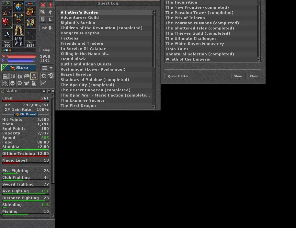
Task: Click the red health bar
Action: click(21, 56)
